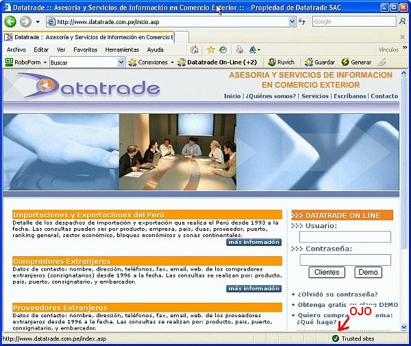Click the Proveedores Extranjeros heading
Screen dimensions: 411x346
(x=60, y=308)
